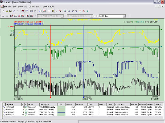
Task: Open the View menu
Action: [15, 7]
